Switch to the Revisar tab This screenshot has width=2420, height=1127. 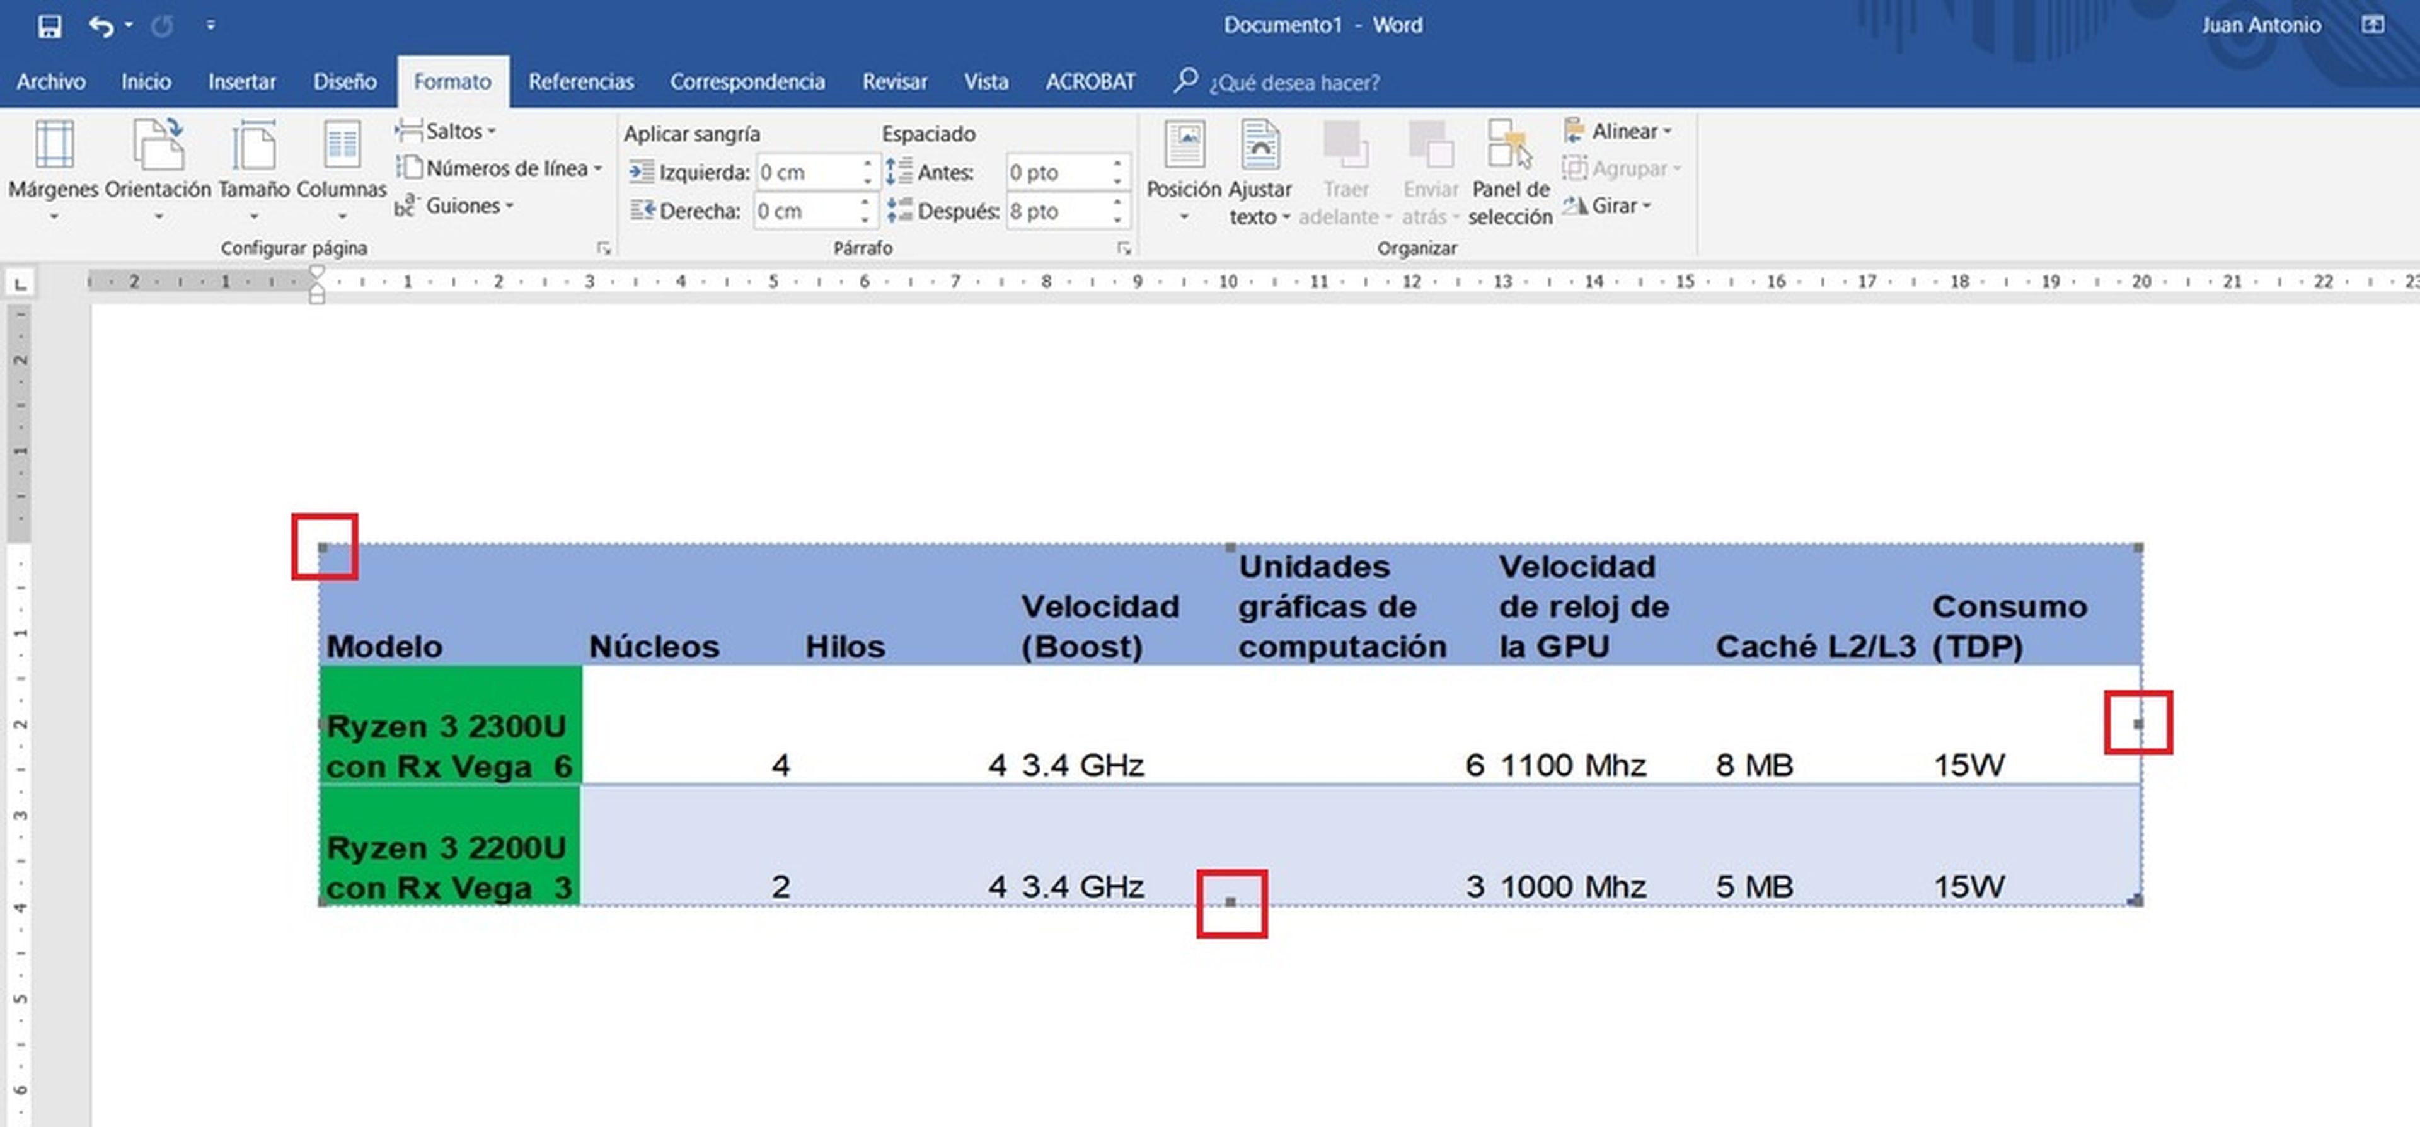(894, 82)
